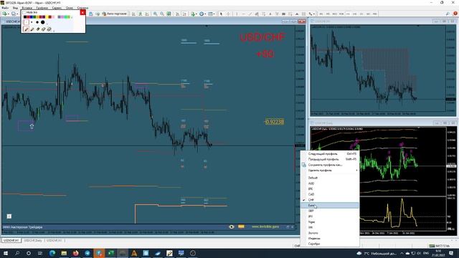Expand the profiles dropdown arrow
Viewport: 459px width, 258px height.
click(17, 14)
